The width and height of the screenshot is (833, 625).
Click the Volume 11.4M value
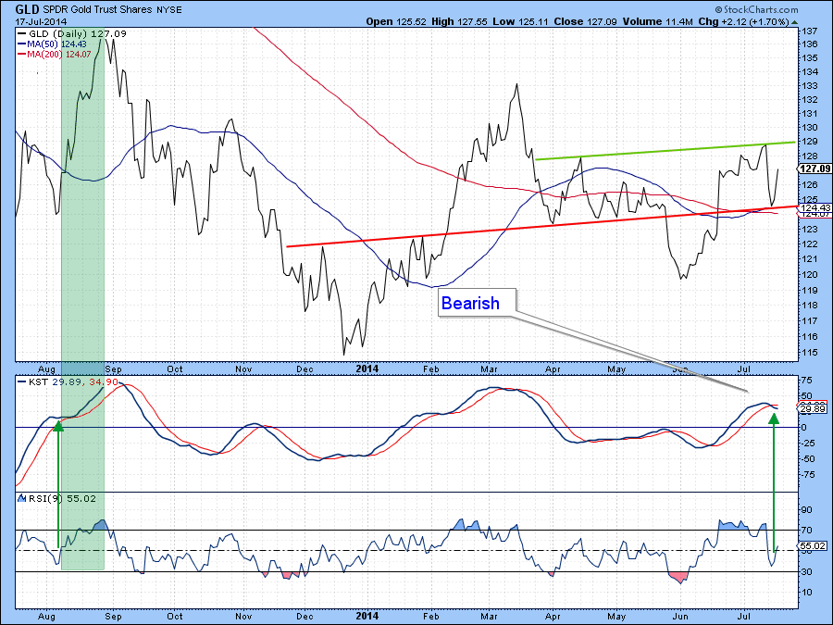(658, 22)
